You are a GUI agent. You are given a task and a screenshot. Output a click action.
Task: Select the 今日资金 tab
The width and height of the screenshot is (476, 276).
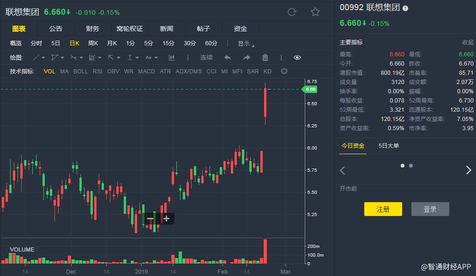point(353,146)
